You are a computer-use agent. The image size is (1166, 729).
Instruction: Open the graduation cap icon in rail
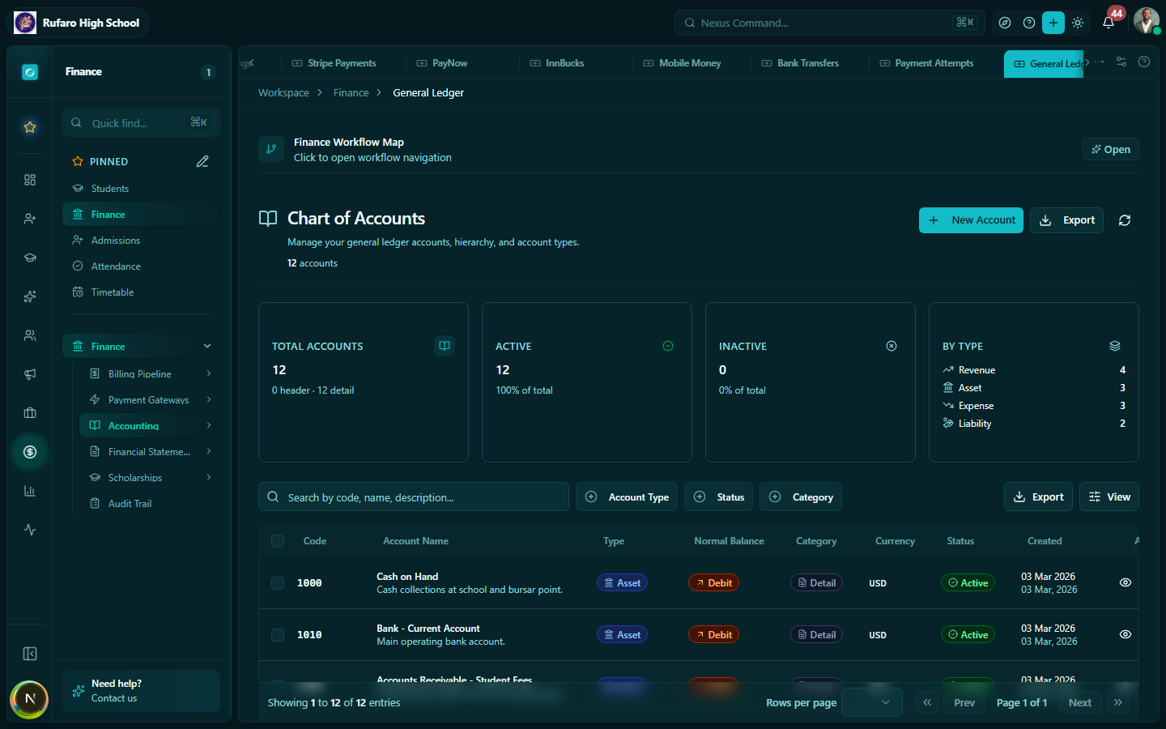30,258
